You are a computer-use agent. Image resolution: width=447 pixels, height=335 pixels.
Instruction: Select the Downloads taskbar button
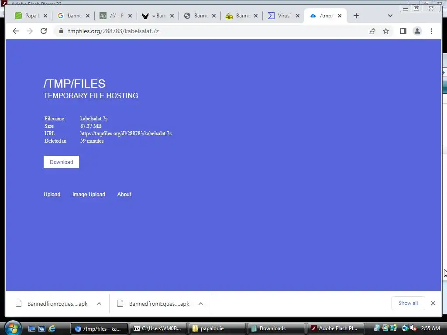tap(276, 328)
